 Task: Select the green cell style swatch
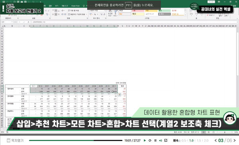165,11
